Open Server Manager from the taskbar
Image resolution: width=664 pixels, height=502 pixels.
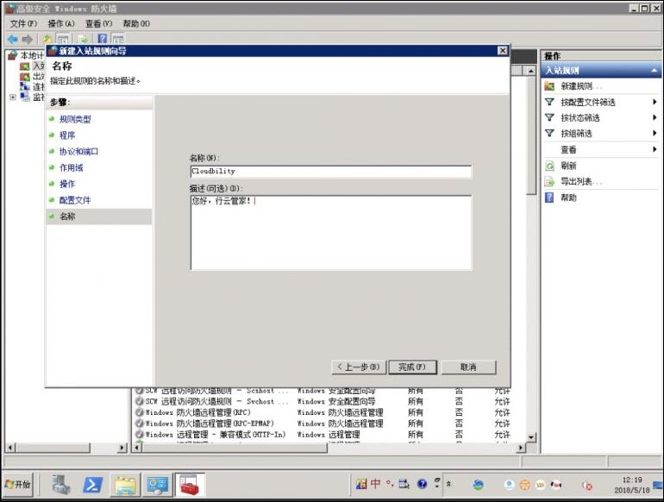(x=60, y=485)
